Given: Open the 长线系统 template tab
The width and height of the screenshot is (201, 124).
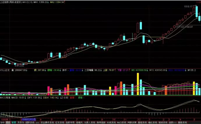Looking at the screenshot, I should click(111, 123).
